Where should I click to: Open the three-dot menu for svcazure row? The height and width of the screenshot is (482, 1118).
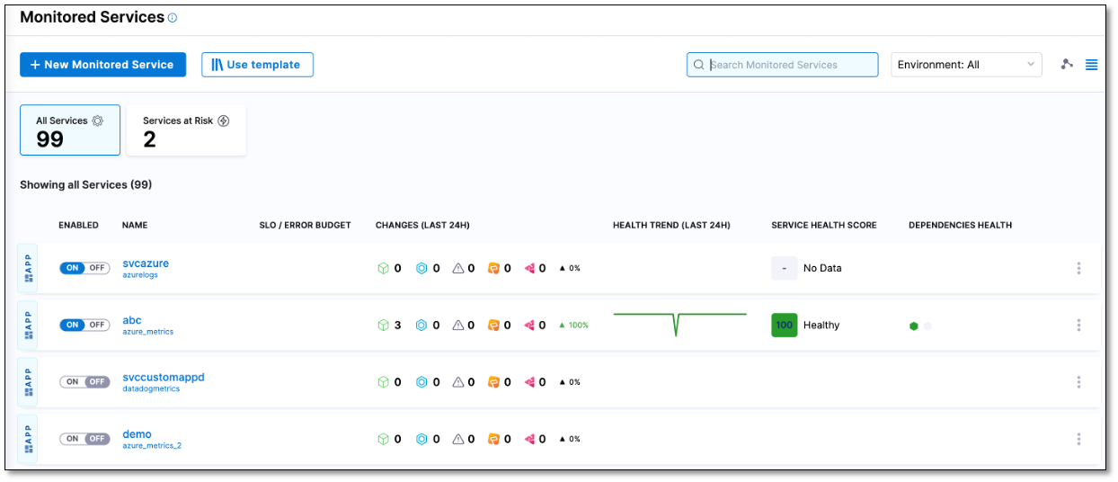pyautogui.click(x=1078, y=268)
